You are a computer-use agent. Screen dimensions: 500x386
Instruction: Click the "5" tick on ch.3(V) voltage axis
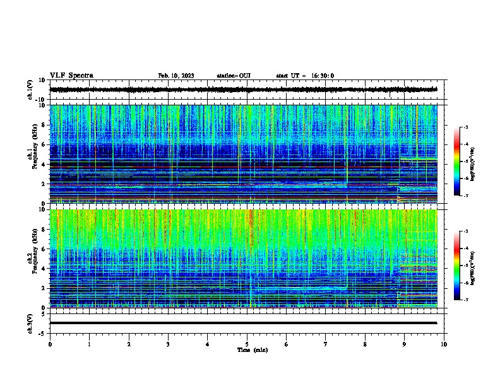44,314
